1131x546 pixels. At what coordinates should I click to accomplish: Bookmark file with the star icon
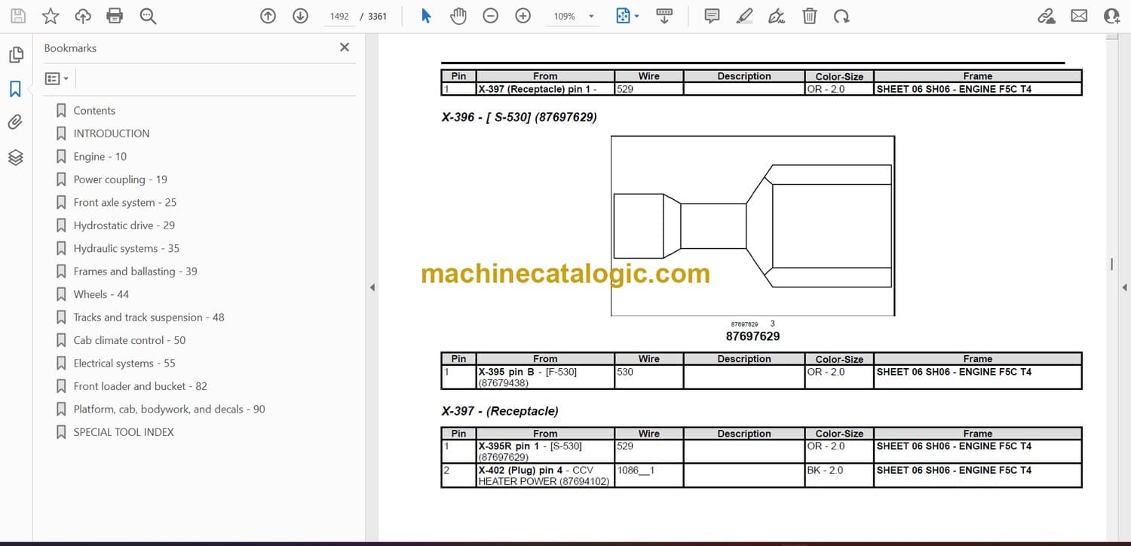(51, 16)
